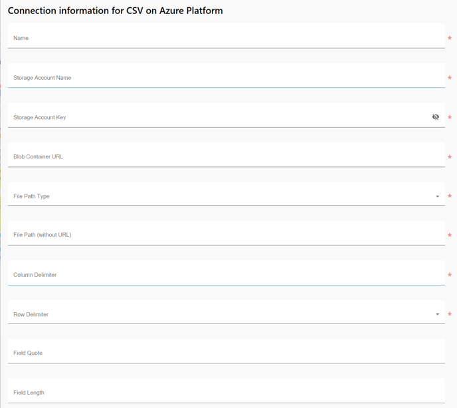This screenshot has width=457, height=408.
Task: Select the Storage Account Name field
Action: [226, 75]
